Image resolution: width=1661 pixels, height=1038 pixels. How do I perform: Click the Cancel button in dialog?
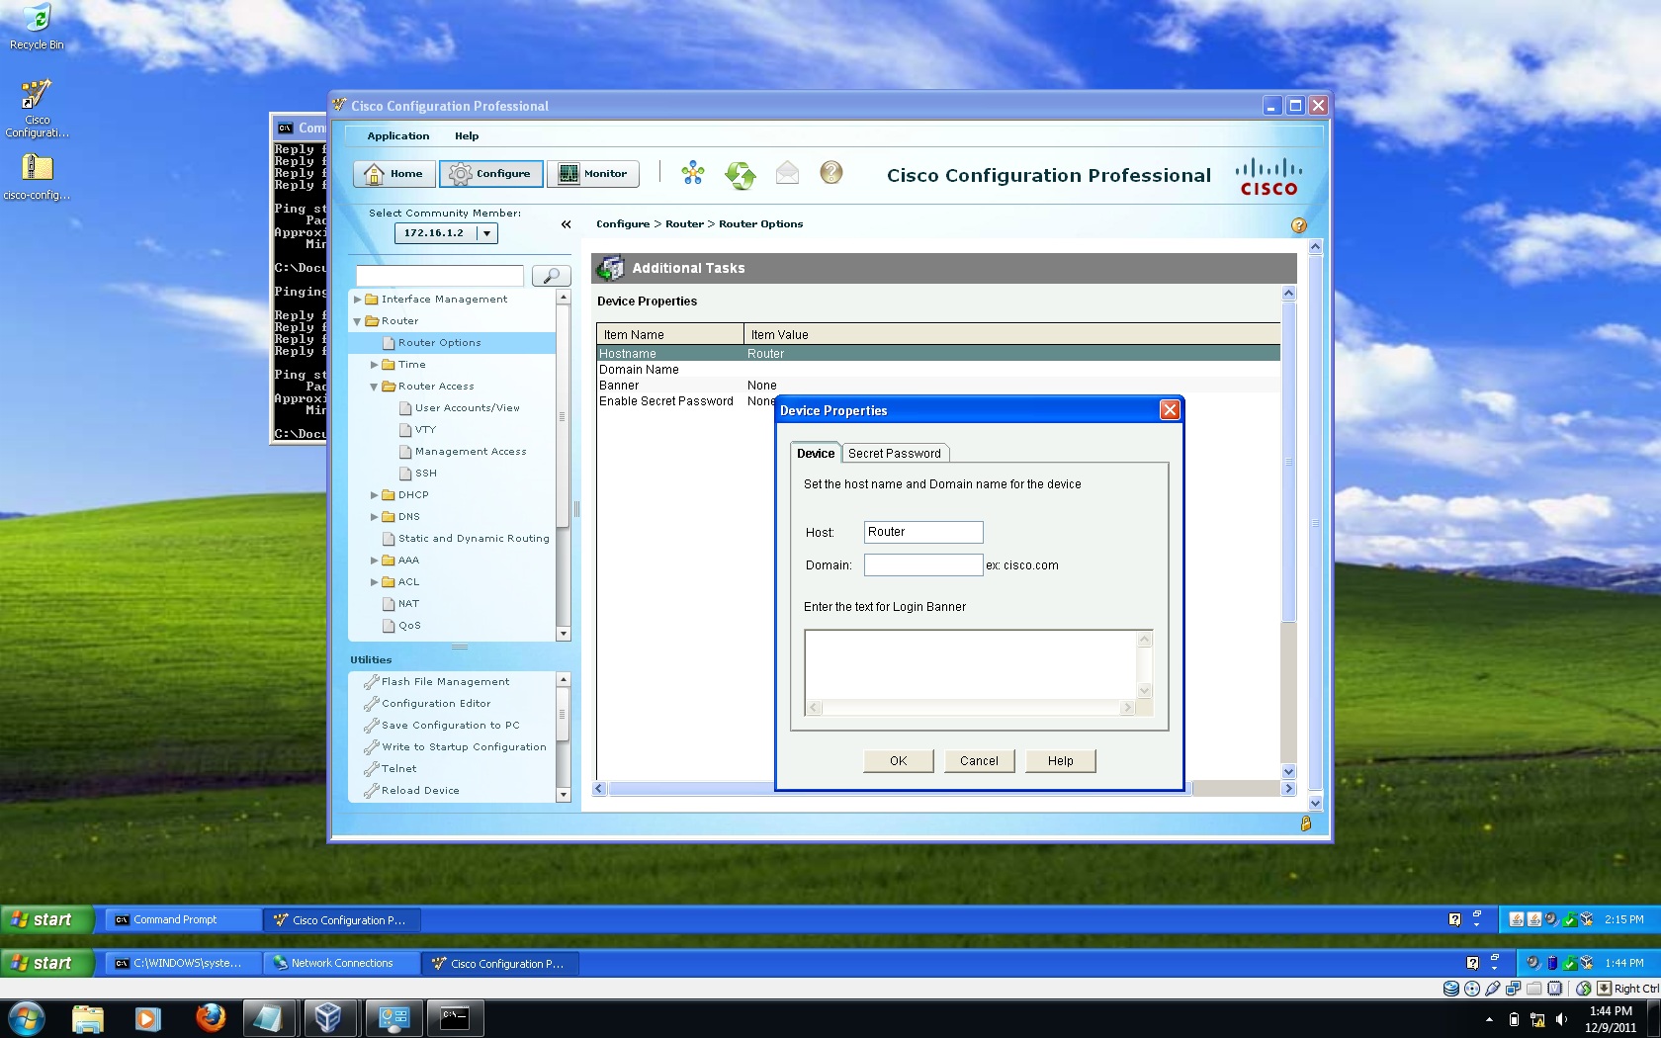click(979, 760)
